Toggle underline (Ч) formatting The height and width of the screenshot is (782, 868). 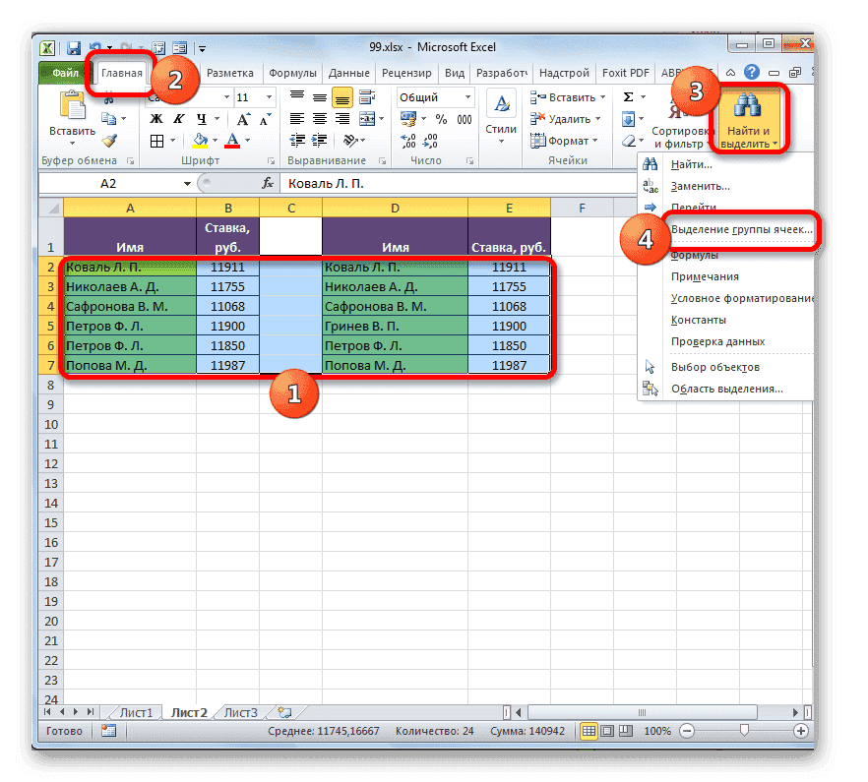pyautogui.click(x=203, y=117)
